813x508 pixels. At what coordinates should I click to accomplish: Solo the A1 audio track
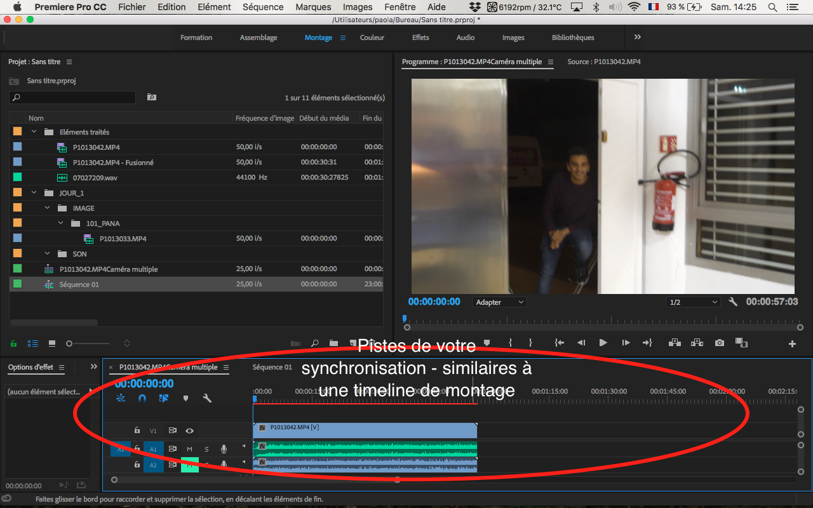[x=206, y=449]
